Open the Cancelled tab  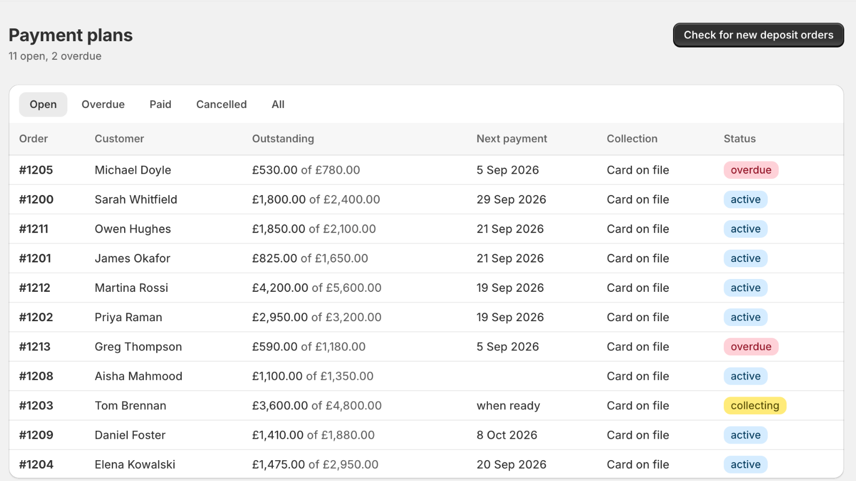[x=221, y=104]
